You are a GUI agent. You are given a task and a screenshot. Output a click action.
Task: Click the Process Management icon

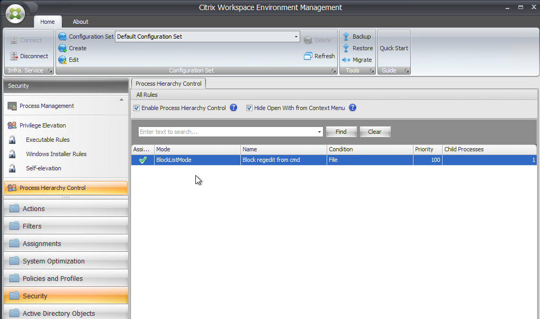[x=12, y=106]
